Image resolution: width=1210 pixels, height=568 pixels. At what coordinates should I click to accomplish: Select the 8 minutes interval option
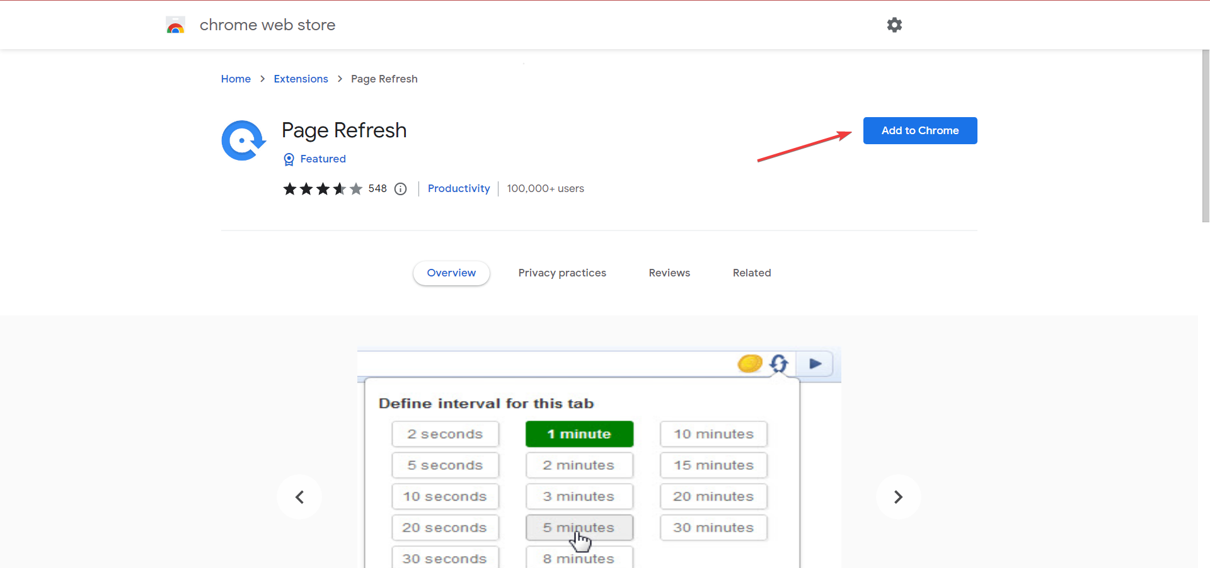(x=579, y=557)
